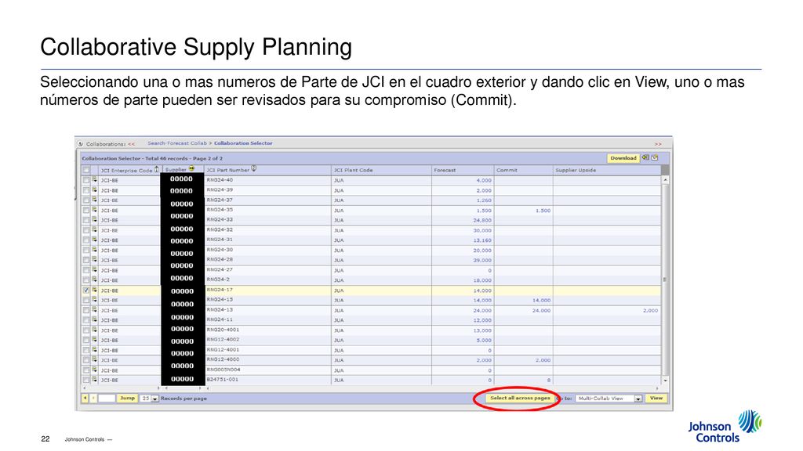Sort by JCI Enterprise Code arrow icon
Image resolution: width=803 pixels, height=451 pixels.
tap(157, 170)
